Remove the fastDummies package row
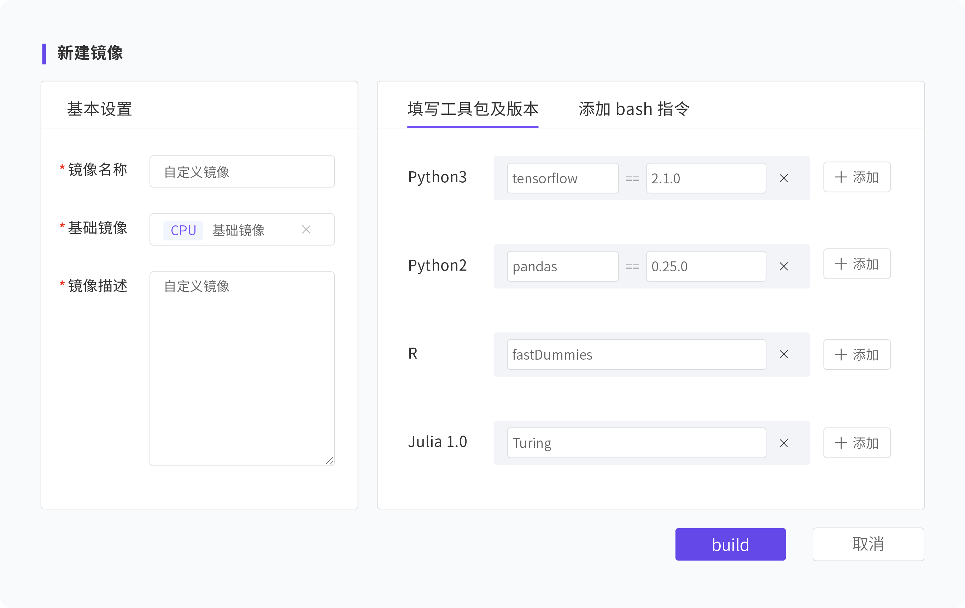 click(x=783, y=354)
